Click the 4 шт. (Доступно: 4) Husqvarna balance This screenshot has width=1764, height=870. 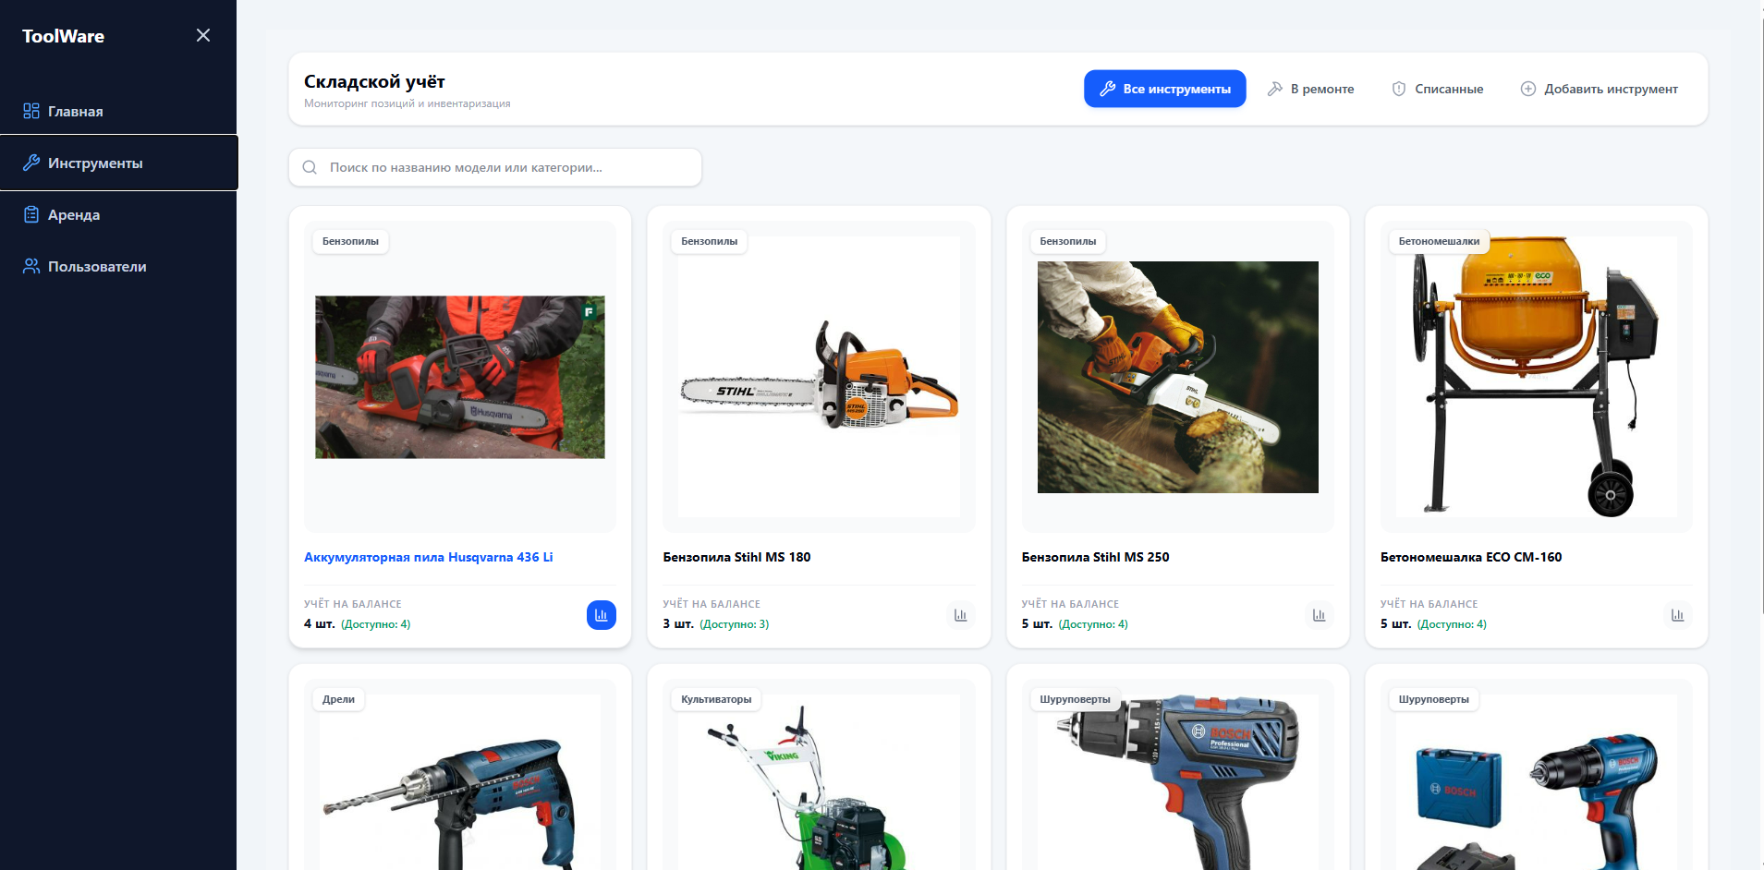pos(358,624)
